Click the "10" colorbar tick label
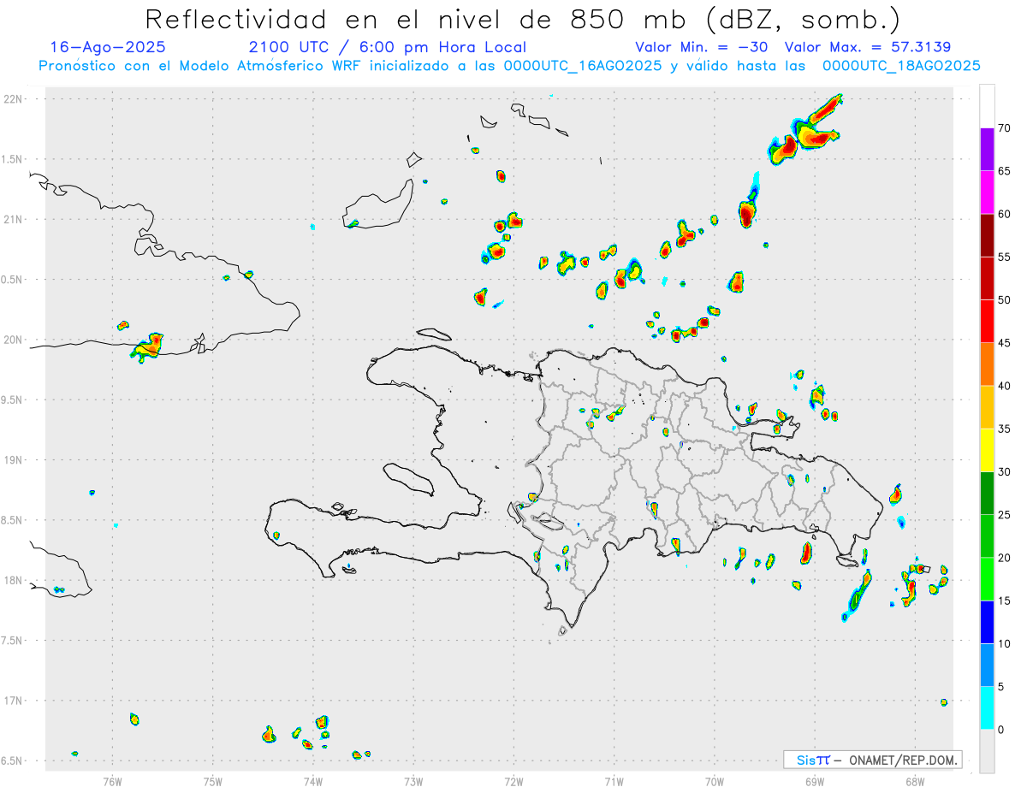This screenshot has height=793, width=1027. pos(1005,644)
